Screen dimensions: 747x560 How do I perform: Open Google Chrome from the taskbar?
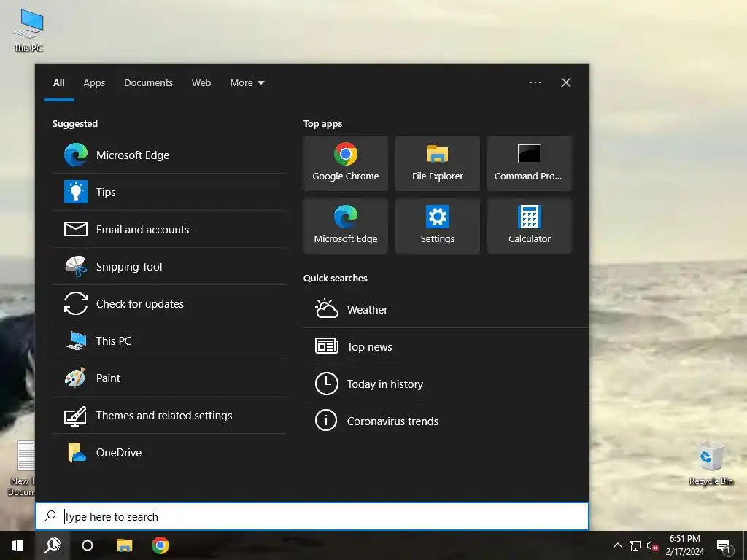click(x=160, y=545)
